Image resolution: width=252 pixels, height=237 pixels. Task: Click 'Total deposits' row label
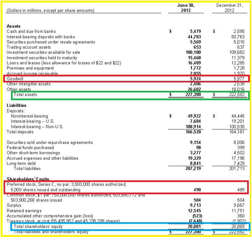pyautogui.click(x=20, y=132)
